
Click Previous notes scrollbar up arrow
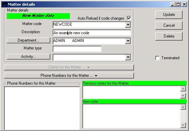click(x=183, y=89)
